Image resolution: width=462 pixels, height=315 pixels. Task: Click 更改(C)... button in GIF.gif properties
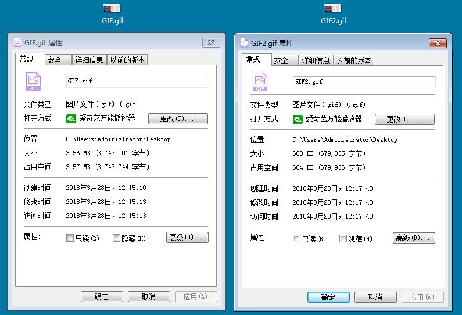(x=178, y=119)
